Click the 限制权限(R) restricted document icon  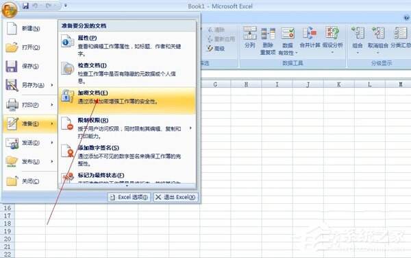[x=67, y=124]
